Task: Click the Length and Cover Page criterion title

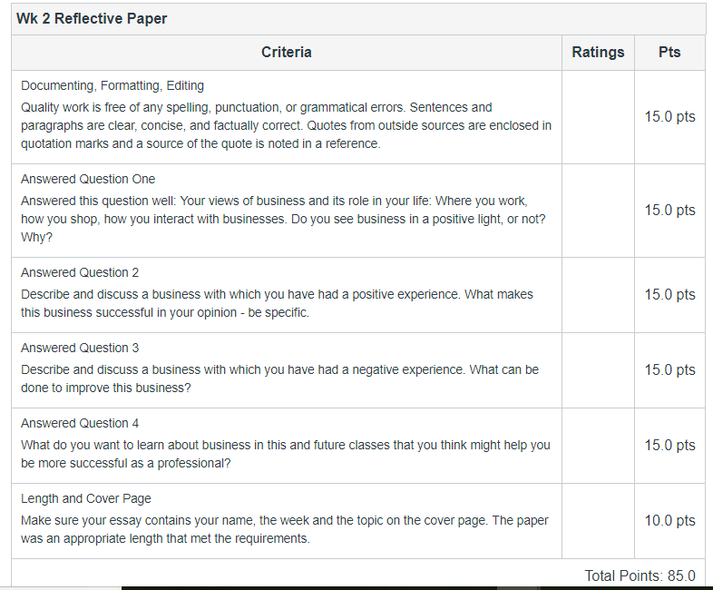Action: coord(86,498)
